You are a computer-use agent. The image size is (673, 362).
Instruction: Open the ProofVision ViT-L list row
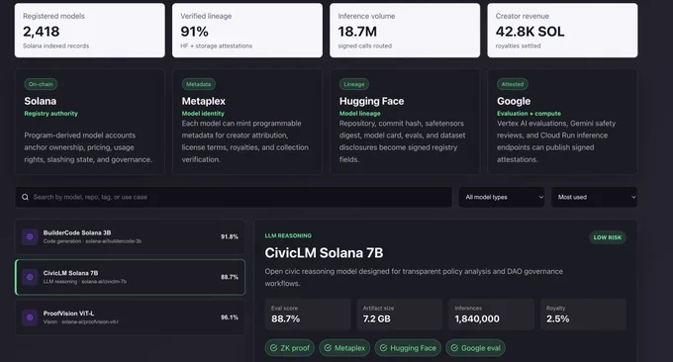(x=130, y=317)
